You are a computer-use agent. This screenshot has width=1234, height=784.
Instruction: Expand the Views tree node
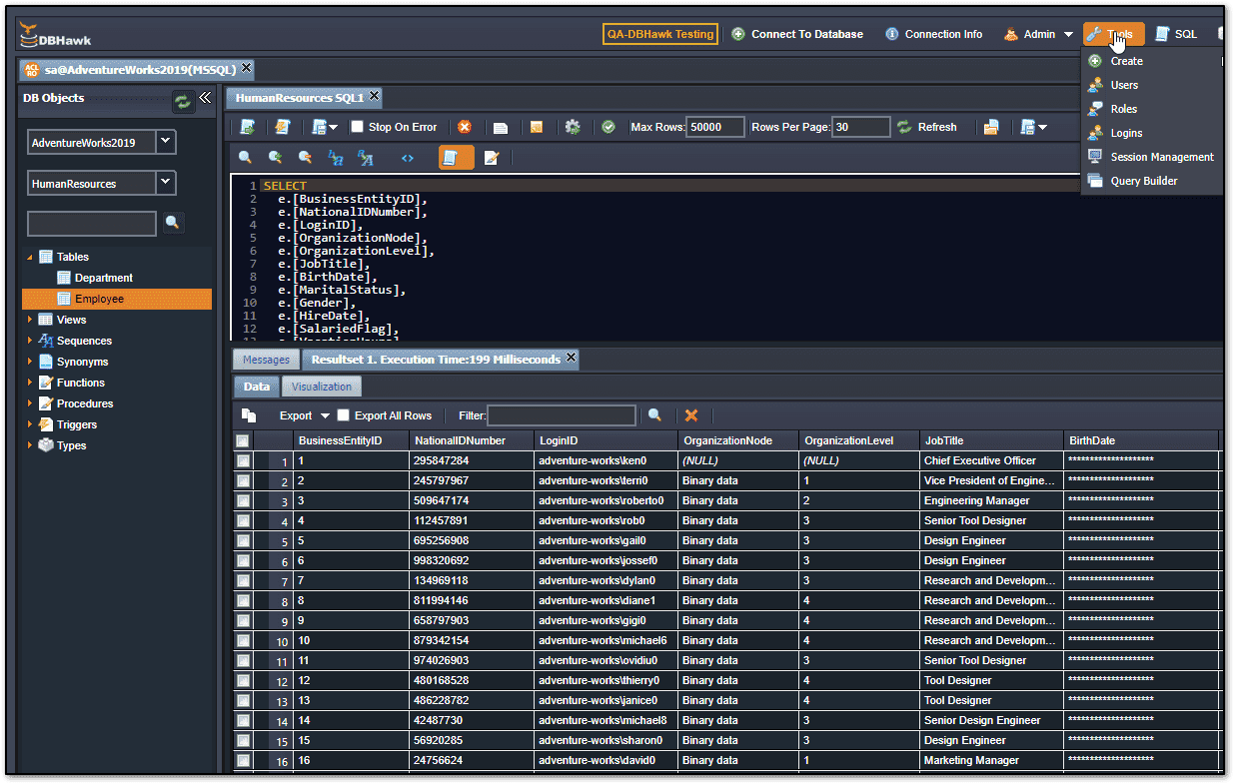[30, 320]
